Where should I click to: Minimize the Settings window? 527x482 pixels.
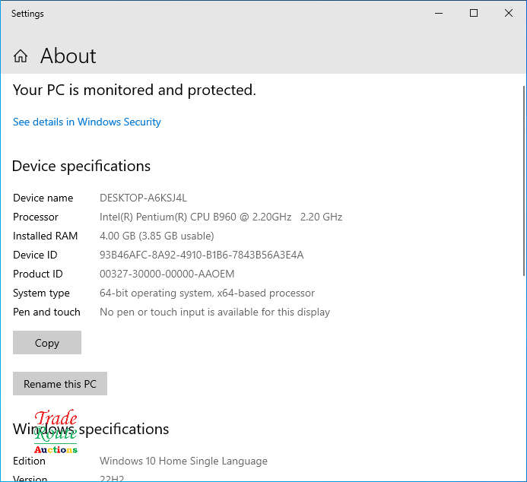[439, 14]
